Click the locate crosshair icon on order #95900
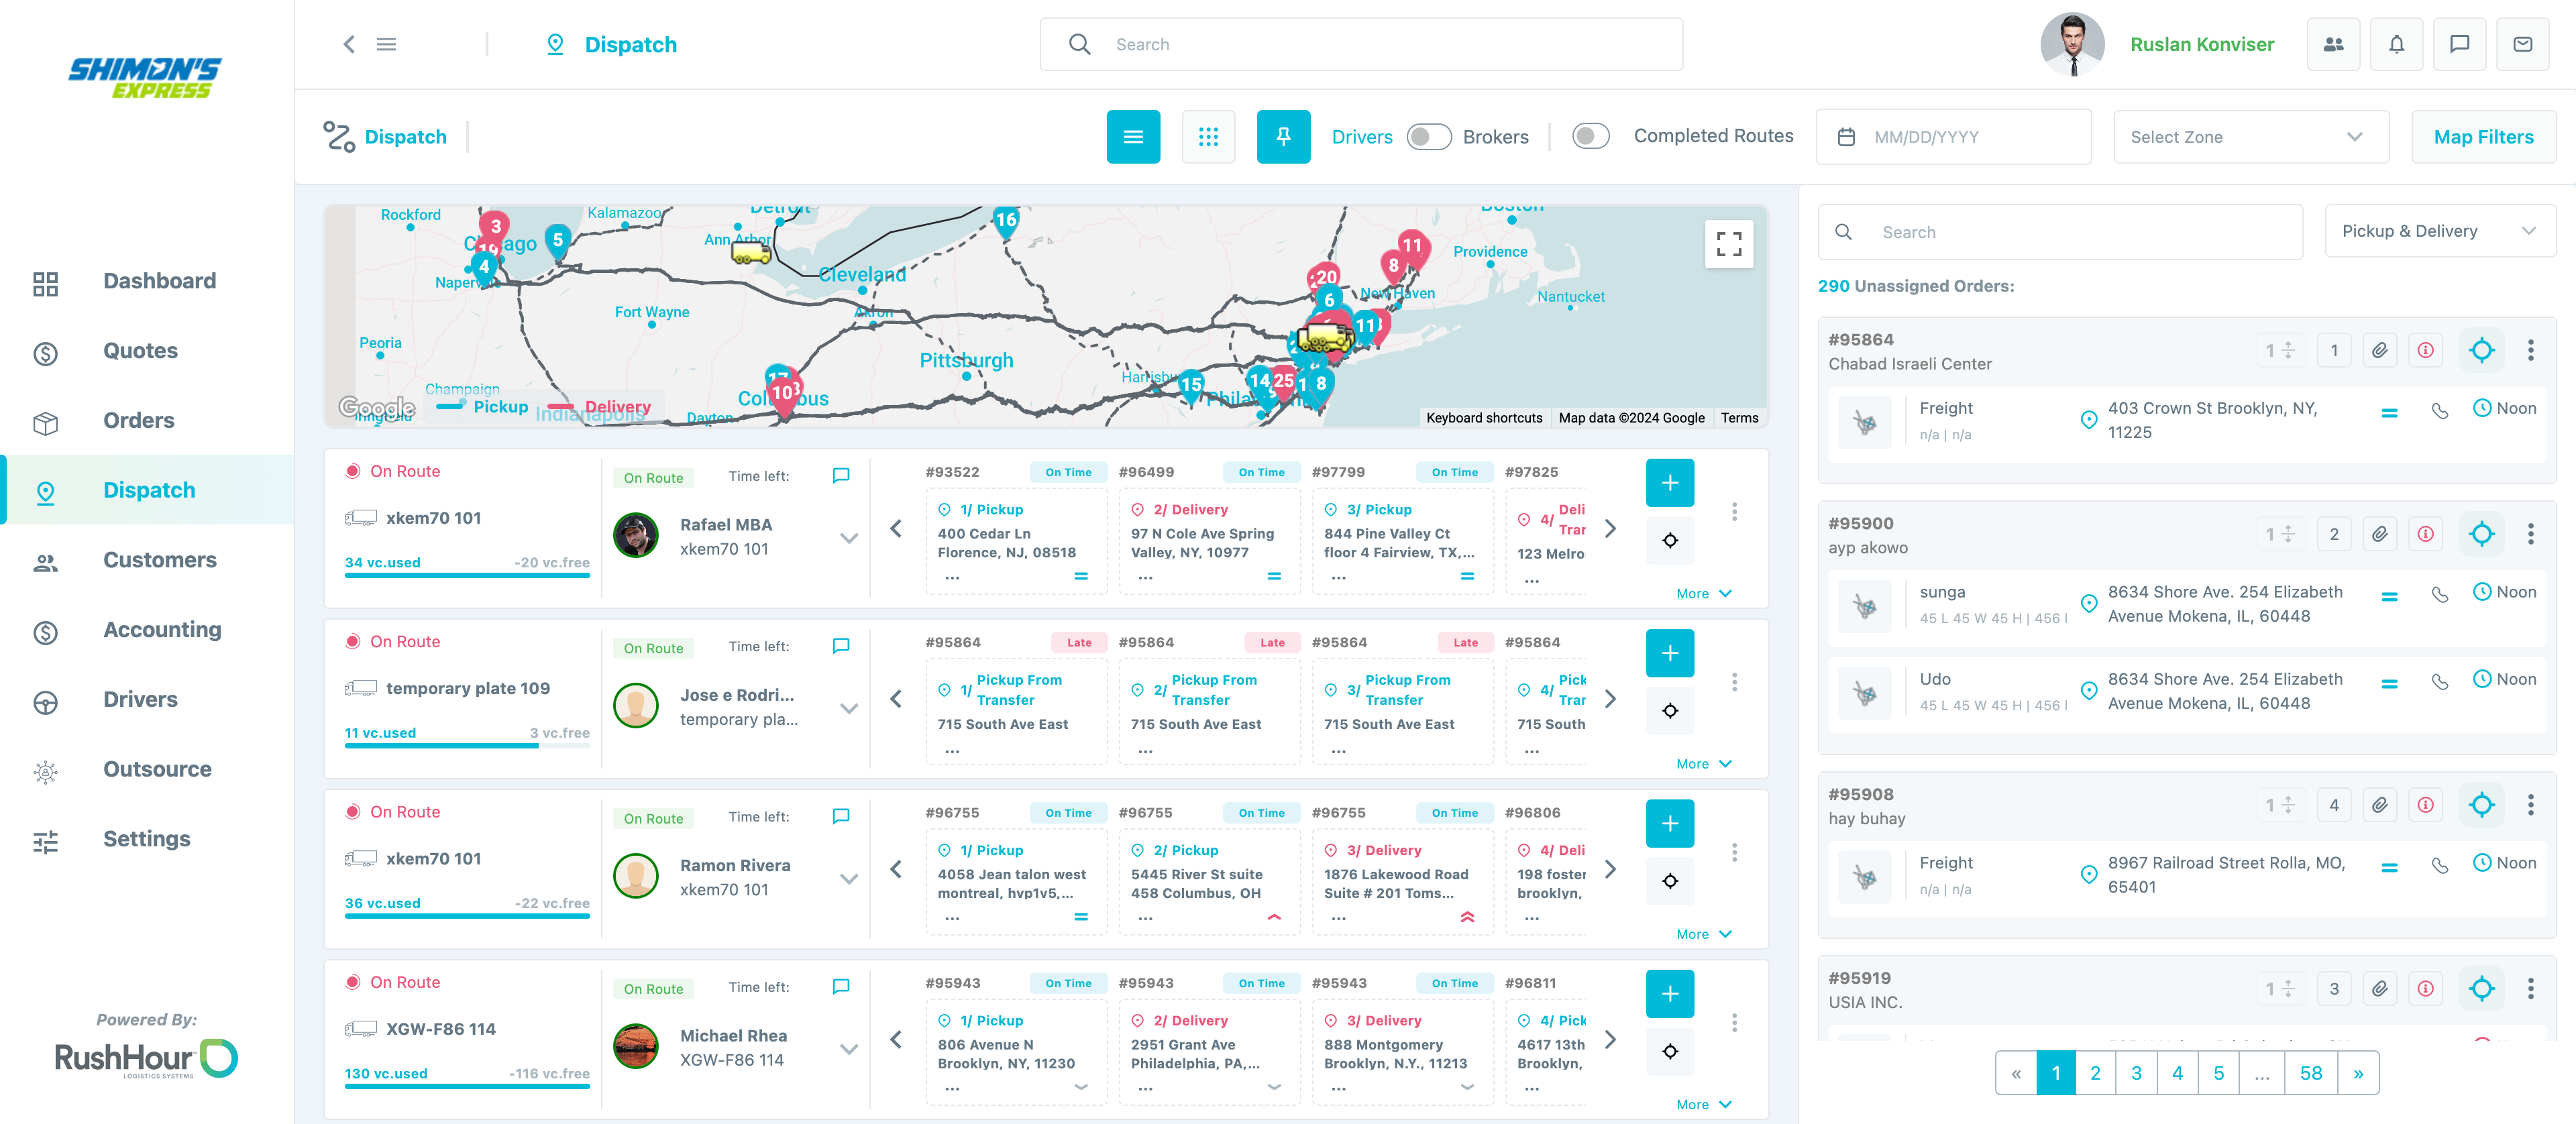This screenshot has width=2576, height=1124. (2483, 533)
